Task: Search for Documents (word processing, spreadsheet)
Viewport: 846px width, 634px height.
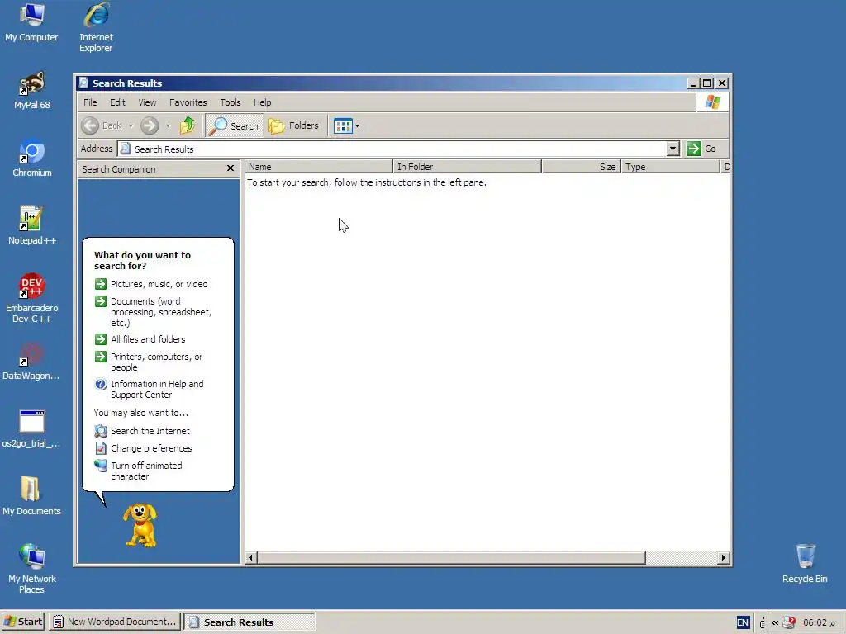Action: click(153, 312)
